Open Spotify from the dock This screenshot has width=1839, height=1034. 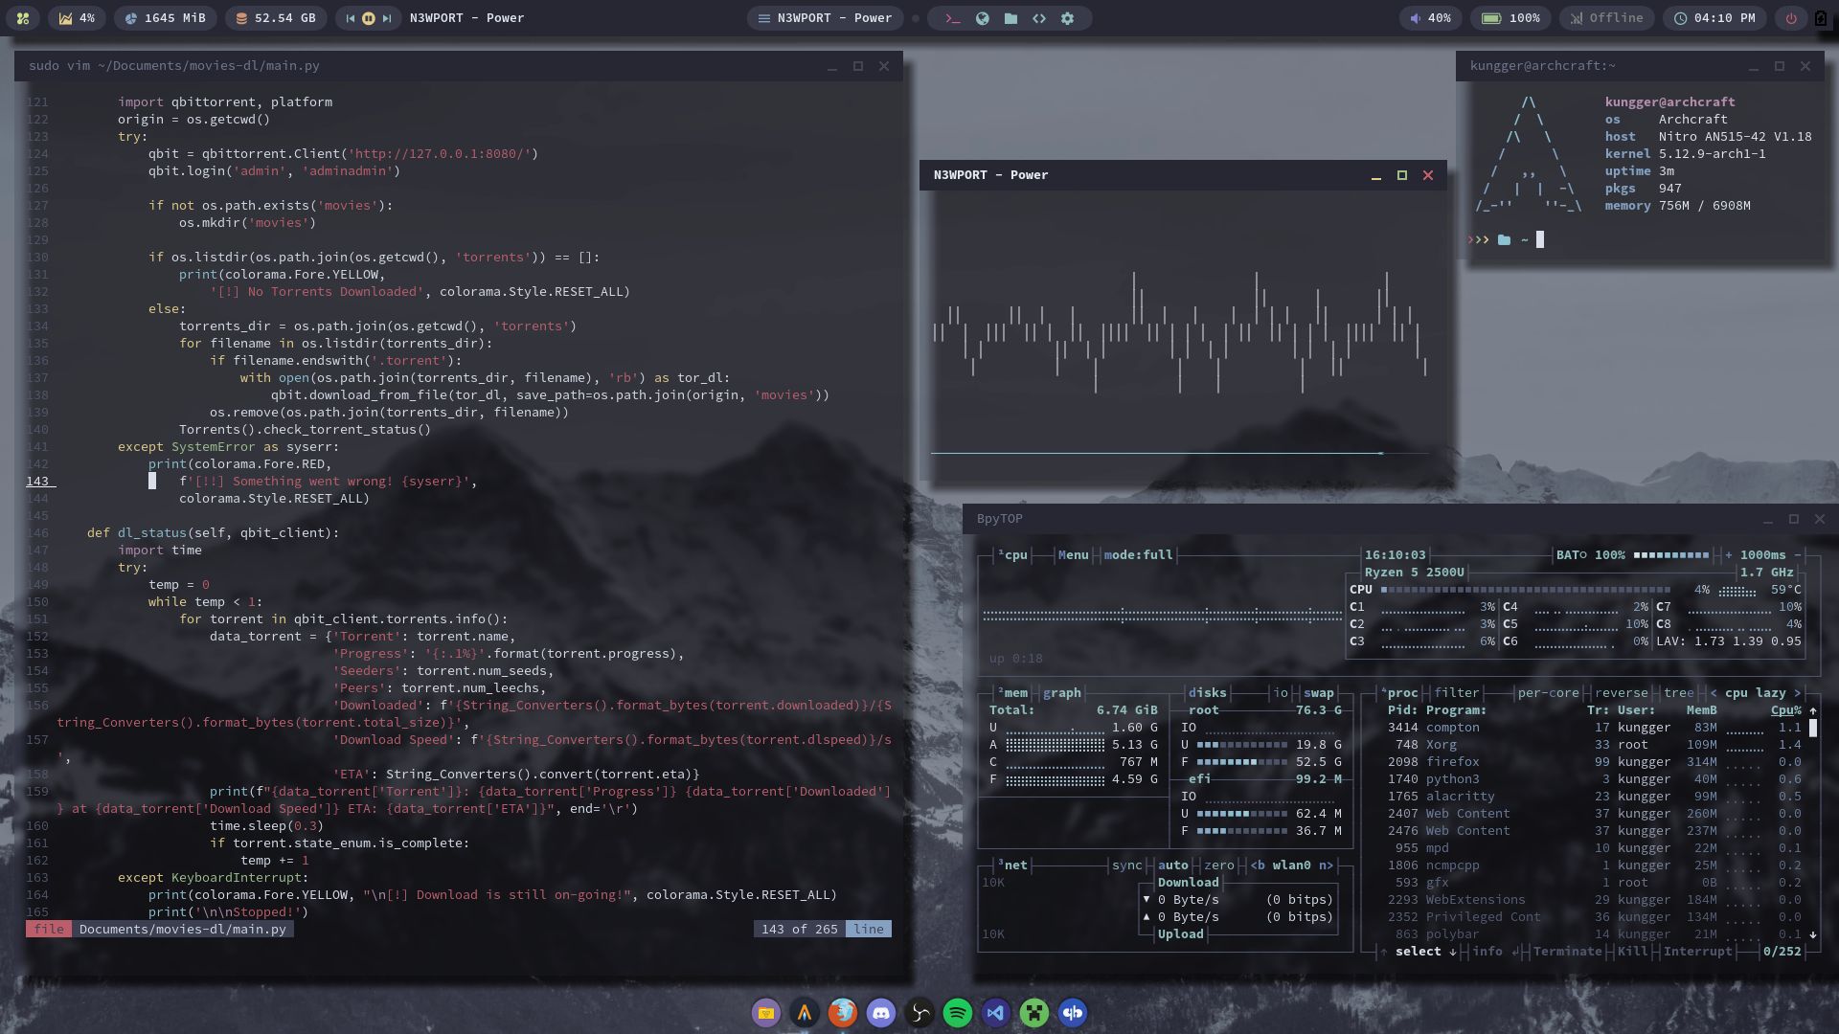(x=956, y=1012)
